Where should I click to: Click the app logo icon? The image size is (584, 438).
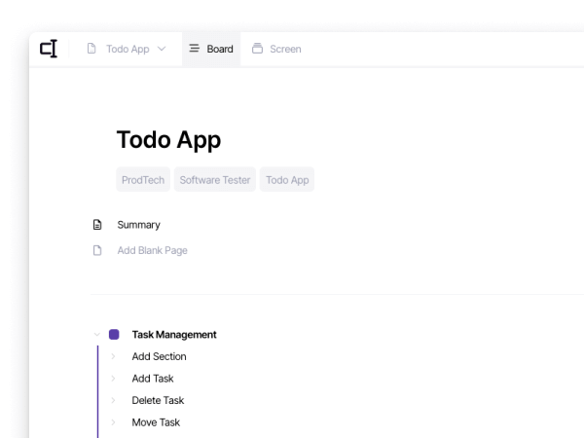(49, 49)
